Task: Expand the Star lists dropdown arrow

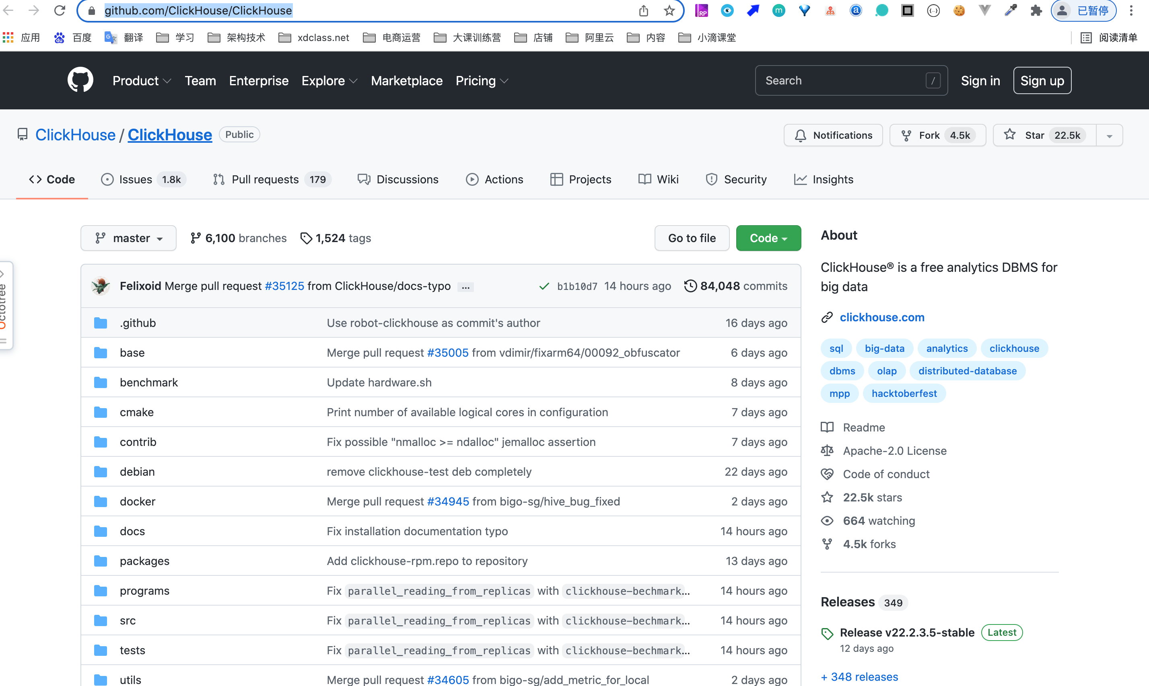Action: [x=1109, y=135]
